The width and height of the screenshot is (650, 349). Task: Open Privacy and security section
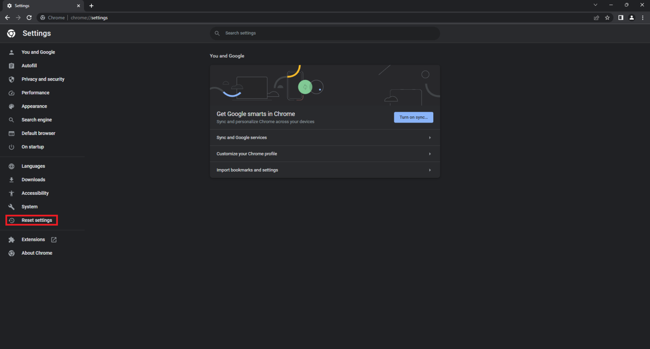pyautogui.click(x=43, y=79)
